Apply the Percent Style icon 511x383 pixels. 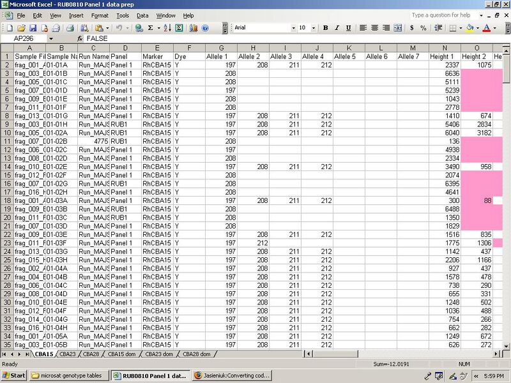(x=424, y=29)
